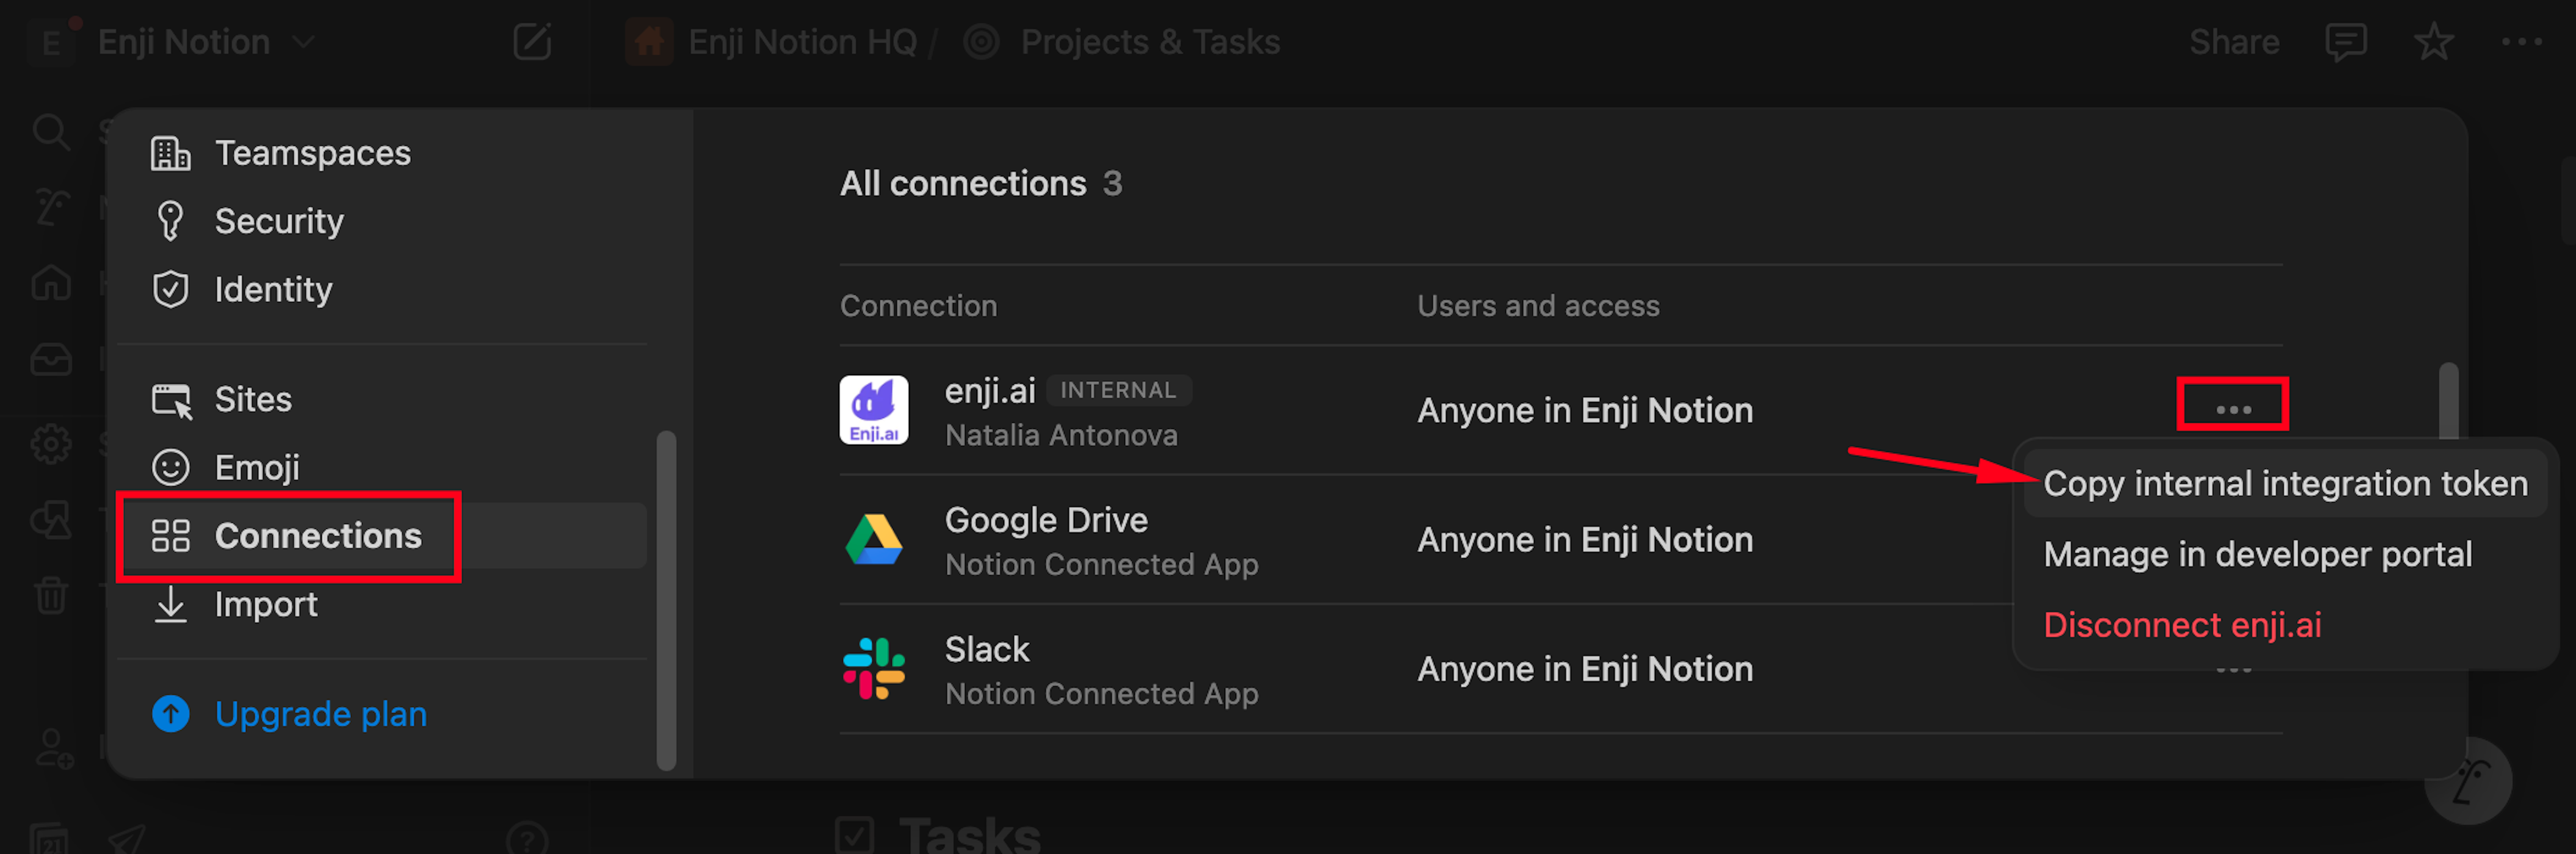Click the Connections grid icon
This screenshot has width=2576, height=854.
click(170, 536)
